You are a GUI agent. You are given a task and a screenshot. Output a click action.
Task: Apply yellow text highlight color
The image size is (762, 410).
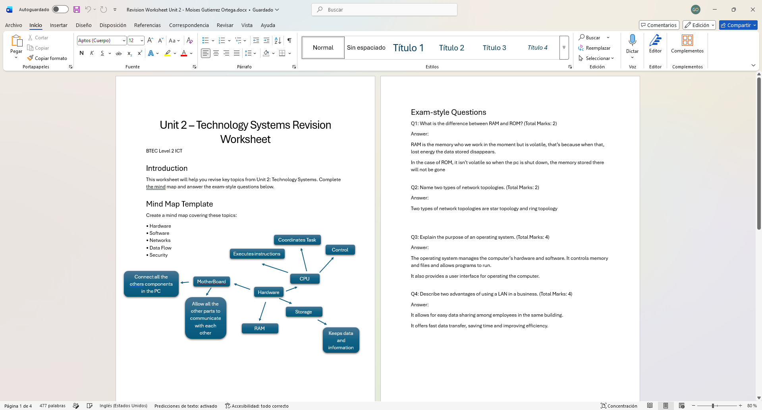click(x=168, y=53)
